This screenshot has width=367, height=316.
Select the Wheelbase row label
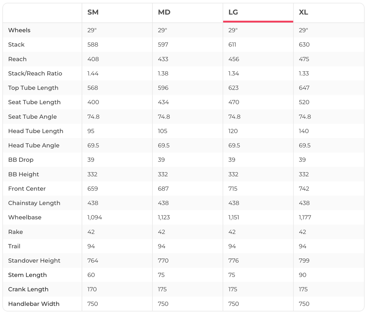(x=25, y=218)
